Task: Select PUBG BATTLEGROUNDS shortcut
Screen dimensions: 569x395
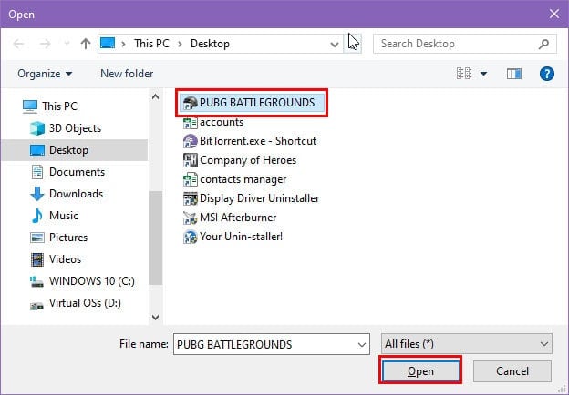Action: point(252,103)
